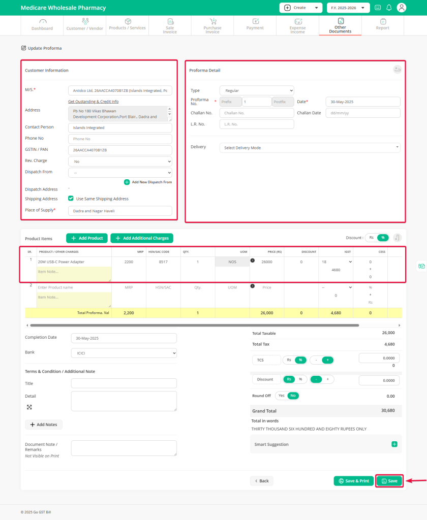Click the Add Product button
This screenshot has width=427, height=520.
(86, 238)
